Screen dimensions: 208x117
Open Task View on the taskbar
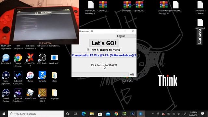[75, 114]
